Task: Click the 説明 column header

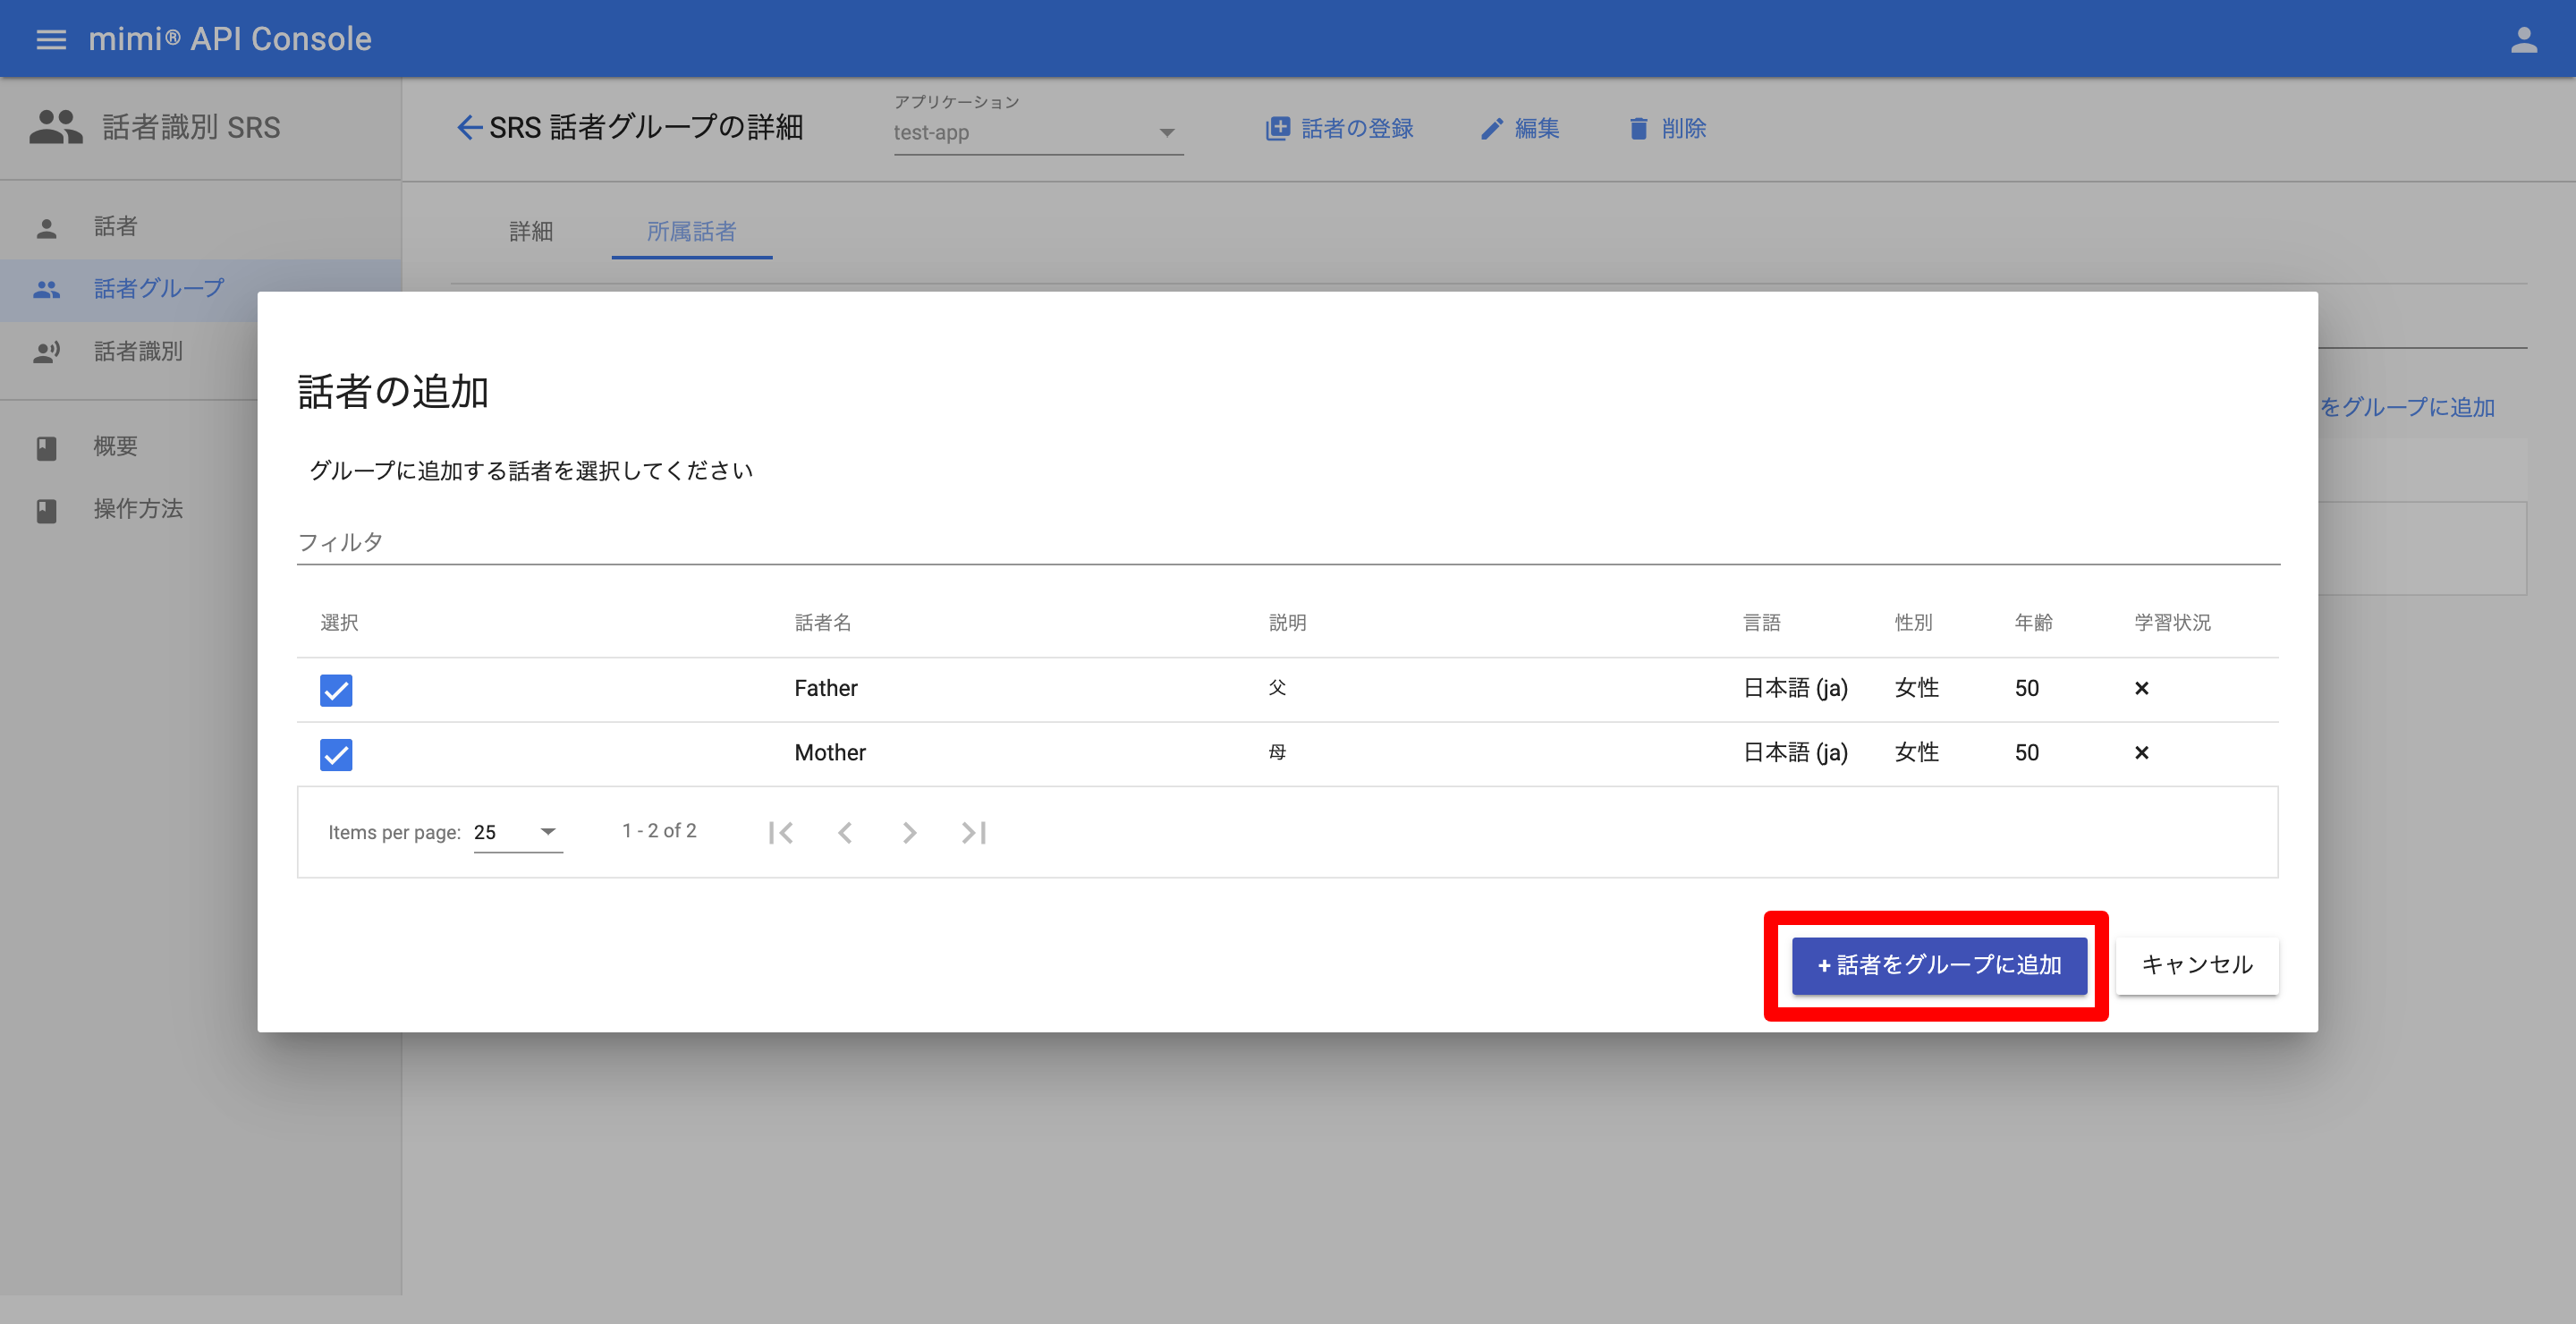Action: [1288, 622]
